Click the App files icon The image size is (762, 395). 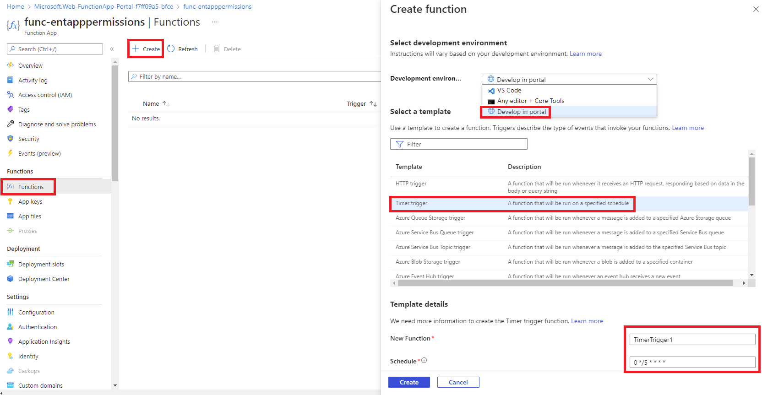pyautogui.click(x=11, y=216)
